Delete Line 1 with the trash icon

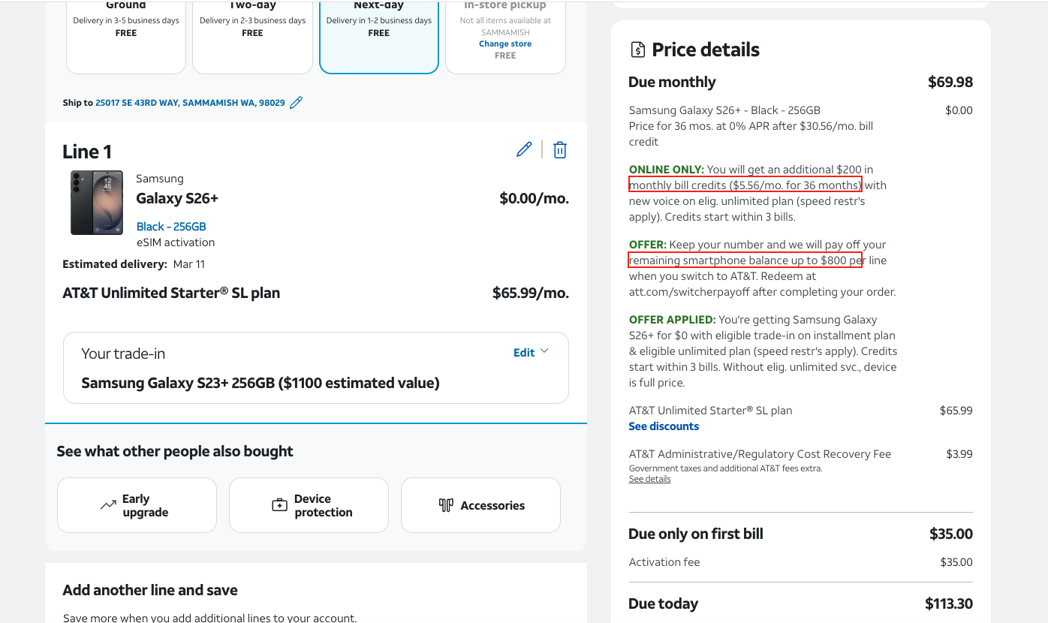559,150
